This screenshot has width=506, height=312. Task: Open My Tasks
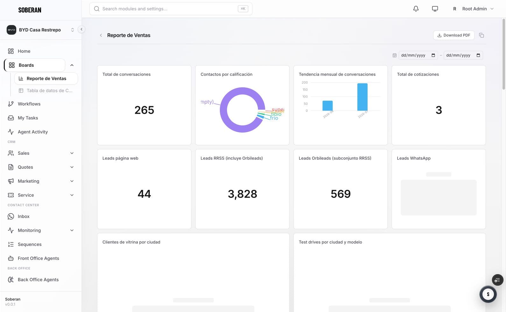click(x=28, y=118)
